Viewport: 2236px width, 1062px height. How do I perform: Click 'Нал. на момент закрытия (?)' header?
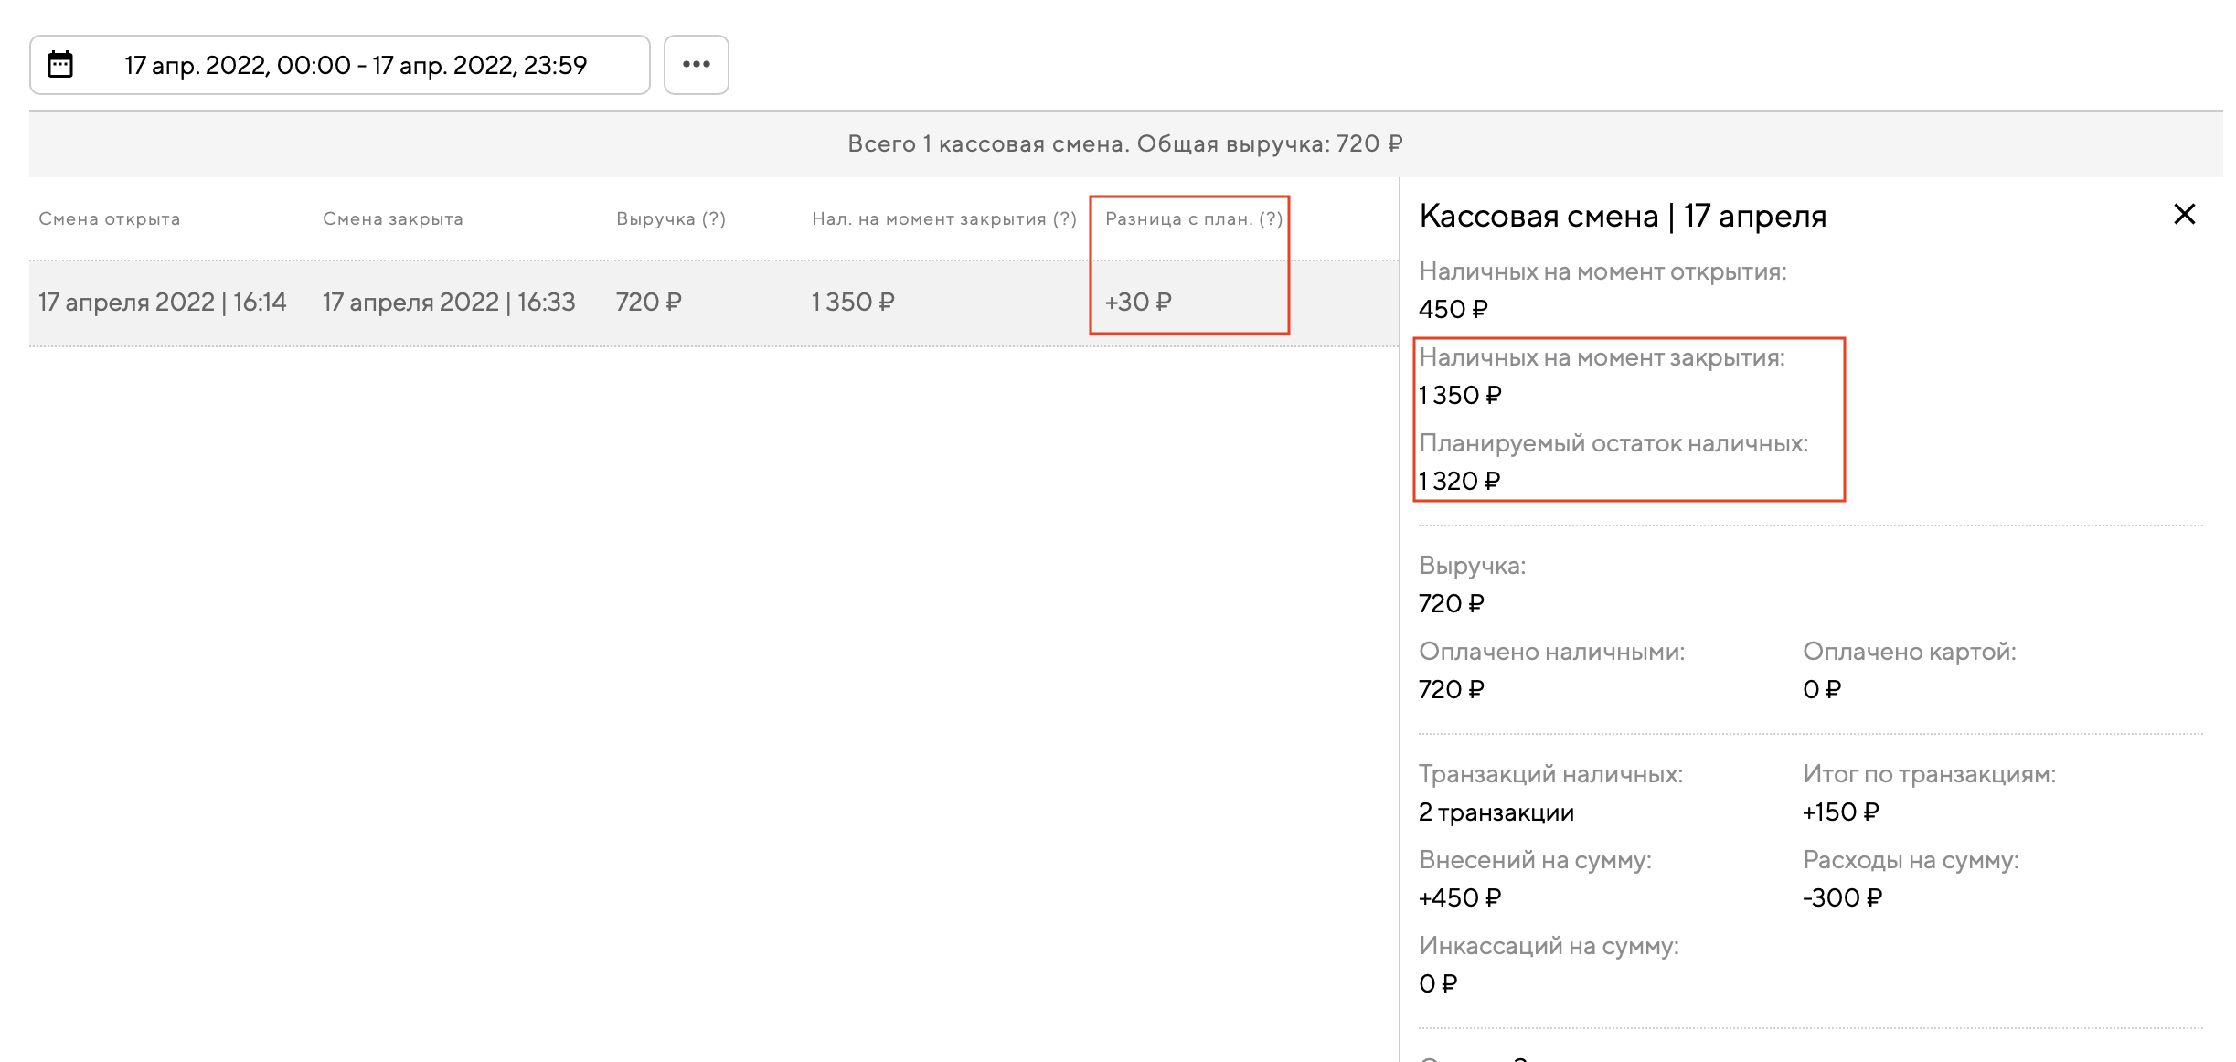coord(943,219)
